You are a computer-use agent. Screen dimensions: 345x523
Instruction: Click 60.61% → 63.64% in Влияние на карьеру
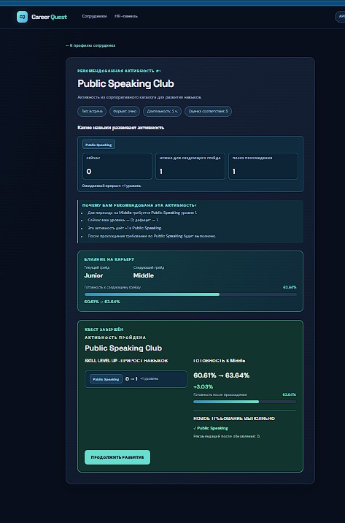point(102,302)
